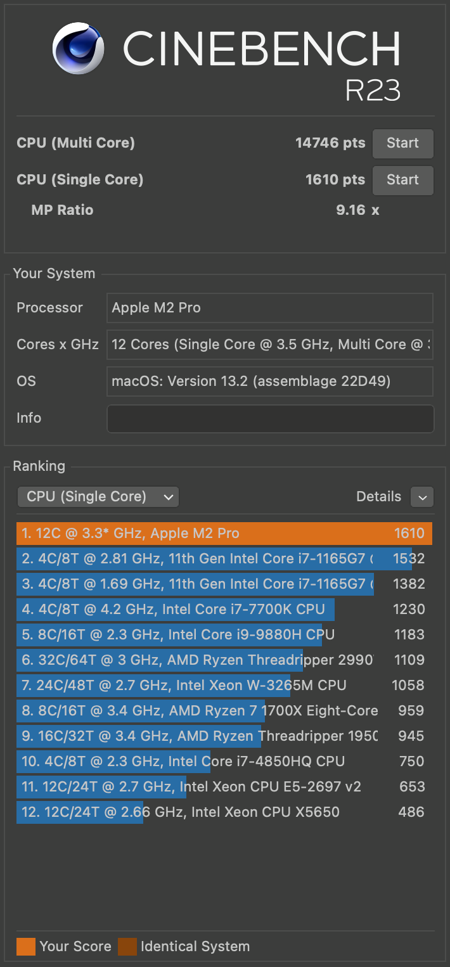Screen dimensions: 450x967
Task: Select the Xeon W-3265M ranking row
Action: [224, 685]
